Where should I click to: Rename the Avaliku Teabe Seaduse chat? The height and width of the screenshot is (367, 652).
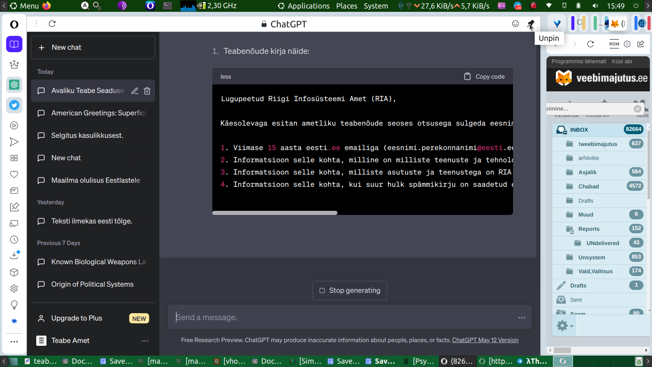(x=135, y=91)
